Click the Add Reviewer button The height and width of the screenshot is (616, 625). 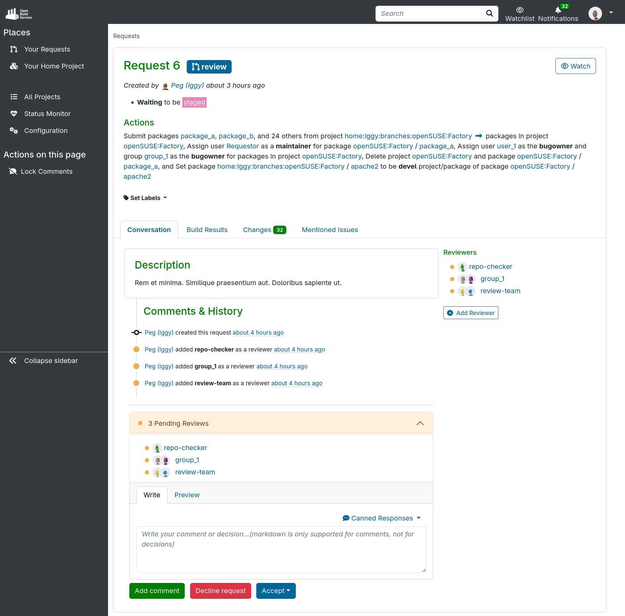click(x=471, y=313)
